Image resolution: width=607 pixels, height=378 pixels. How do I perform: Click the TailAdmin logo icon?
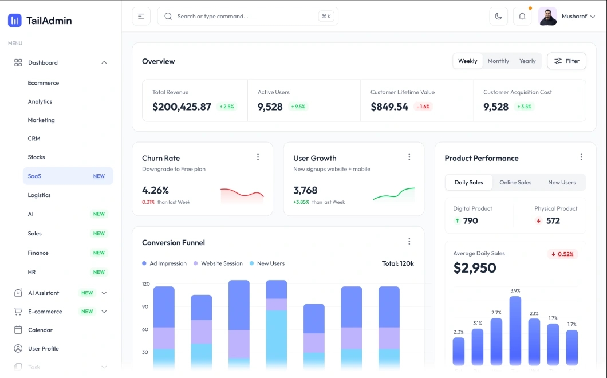point(15,21)
